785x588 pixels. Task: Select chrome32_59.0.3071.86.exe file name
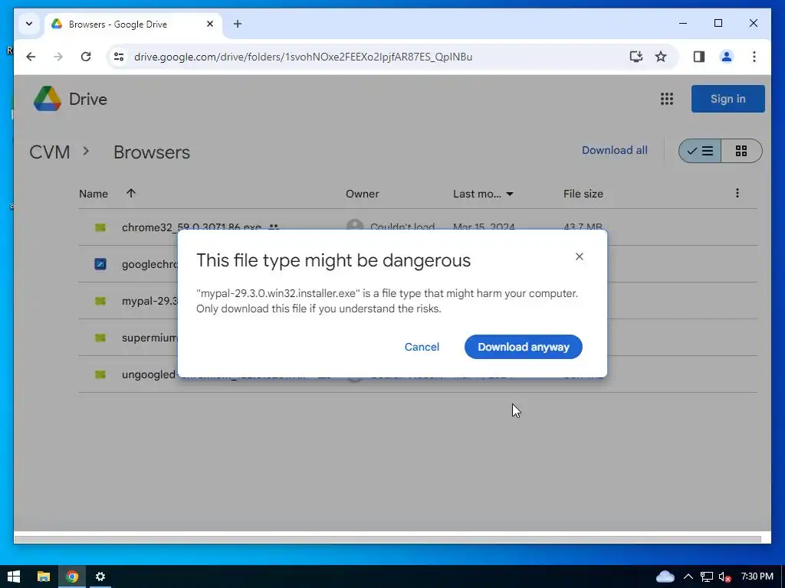[191, 227]
